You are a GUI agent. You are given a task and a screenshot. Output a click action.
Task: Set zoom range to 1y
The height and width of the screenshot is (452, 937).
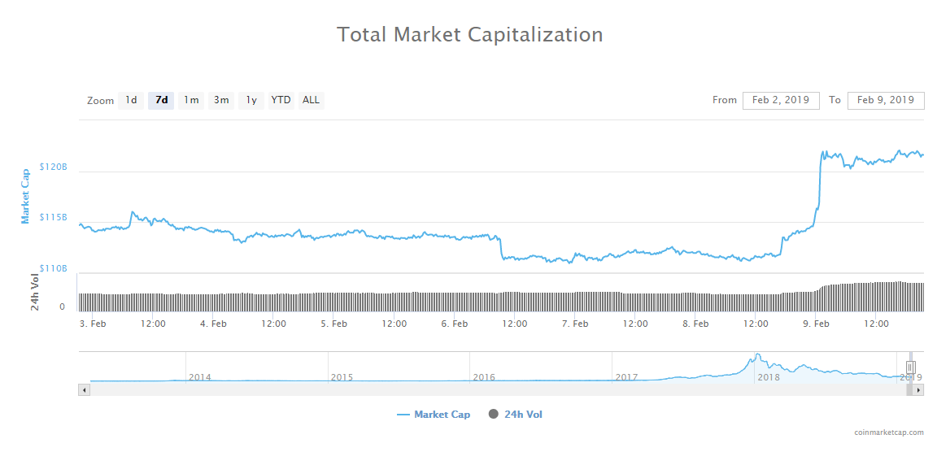(x=251, y=101)
